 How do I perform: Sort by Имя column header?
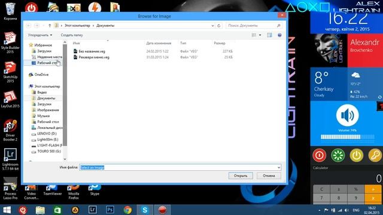pyautogui.click(x=76, y=43)
